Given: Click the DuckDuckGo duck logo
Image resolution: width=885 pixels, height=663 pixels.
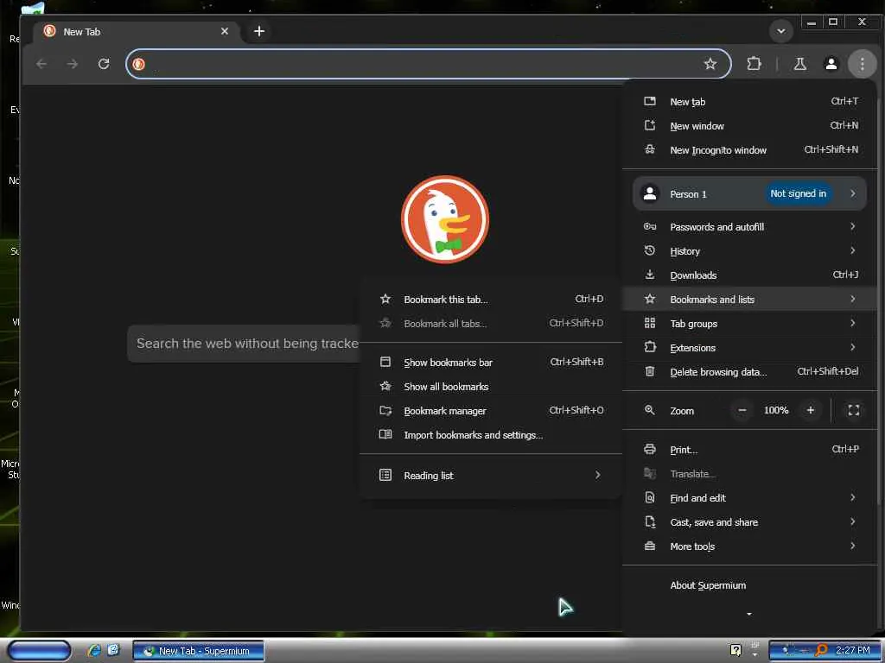Looking at the screenshot, I should click(x=445, y=219).
